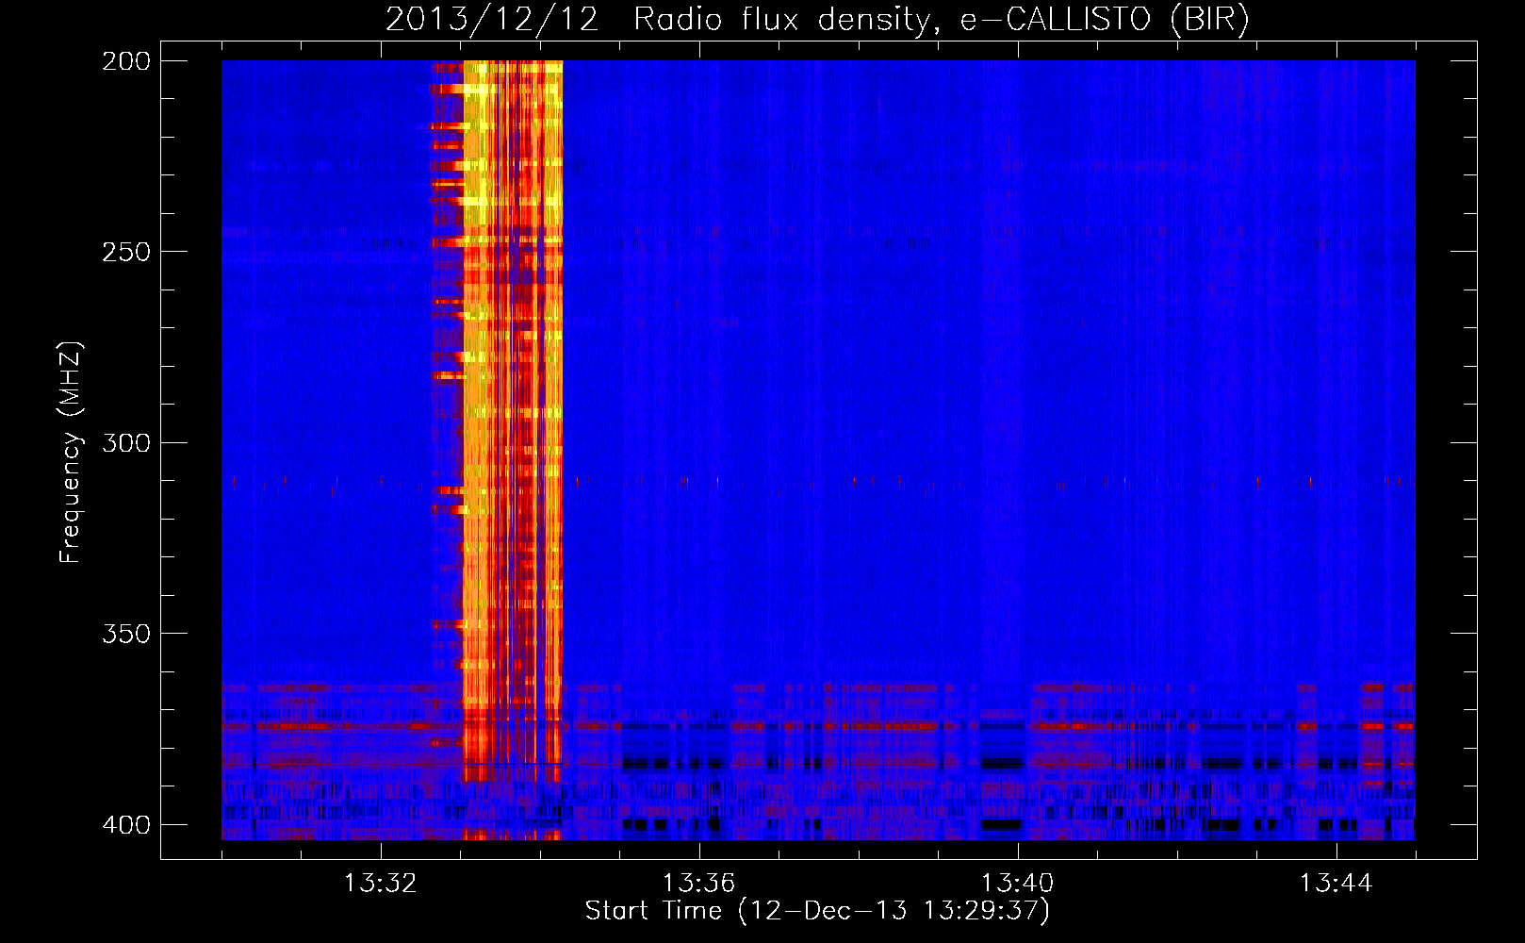This screenshot has width=1525, height=943.
Task: Select the 300 frequency tick label
Action: [125, 443]
